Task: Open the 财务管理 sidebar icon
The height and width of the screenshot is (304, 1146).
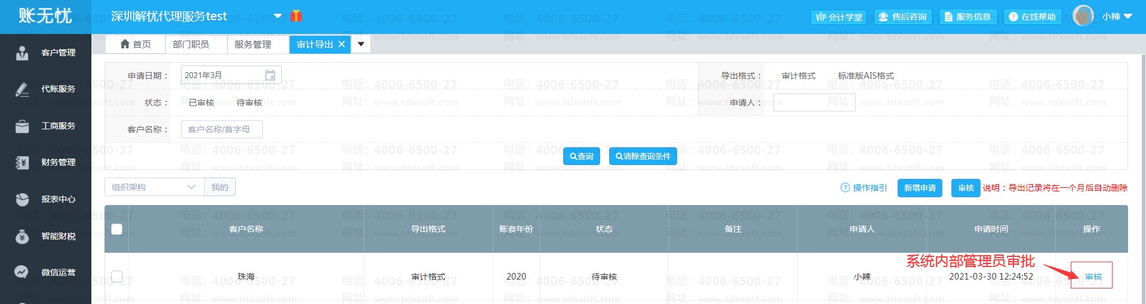Action: click(22, 163)
